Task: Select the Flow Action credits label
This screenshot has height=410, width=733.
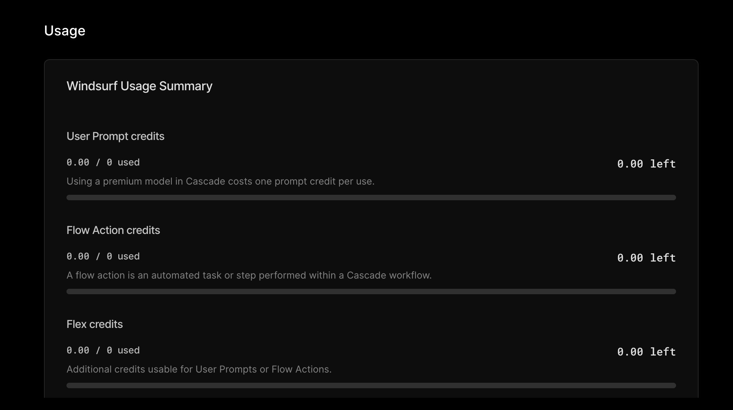Action: pos(113,230)
